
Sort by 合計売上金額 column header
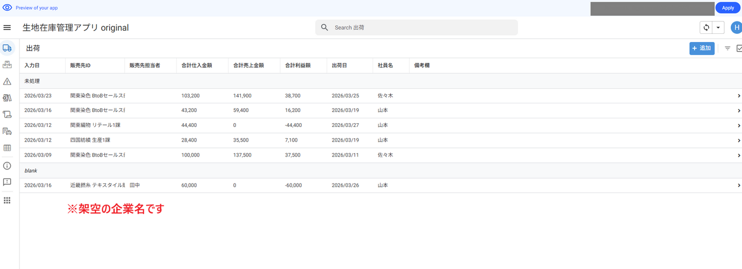248,66
